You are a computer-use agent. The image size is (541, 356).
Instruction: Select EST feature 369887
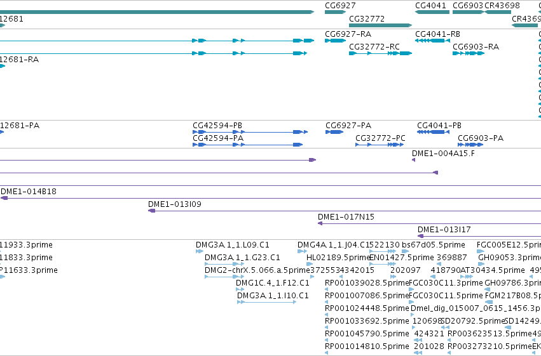(439, 264)
